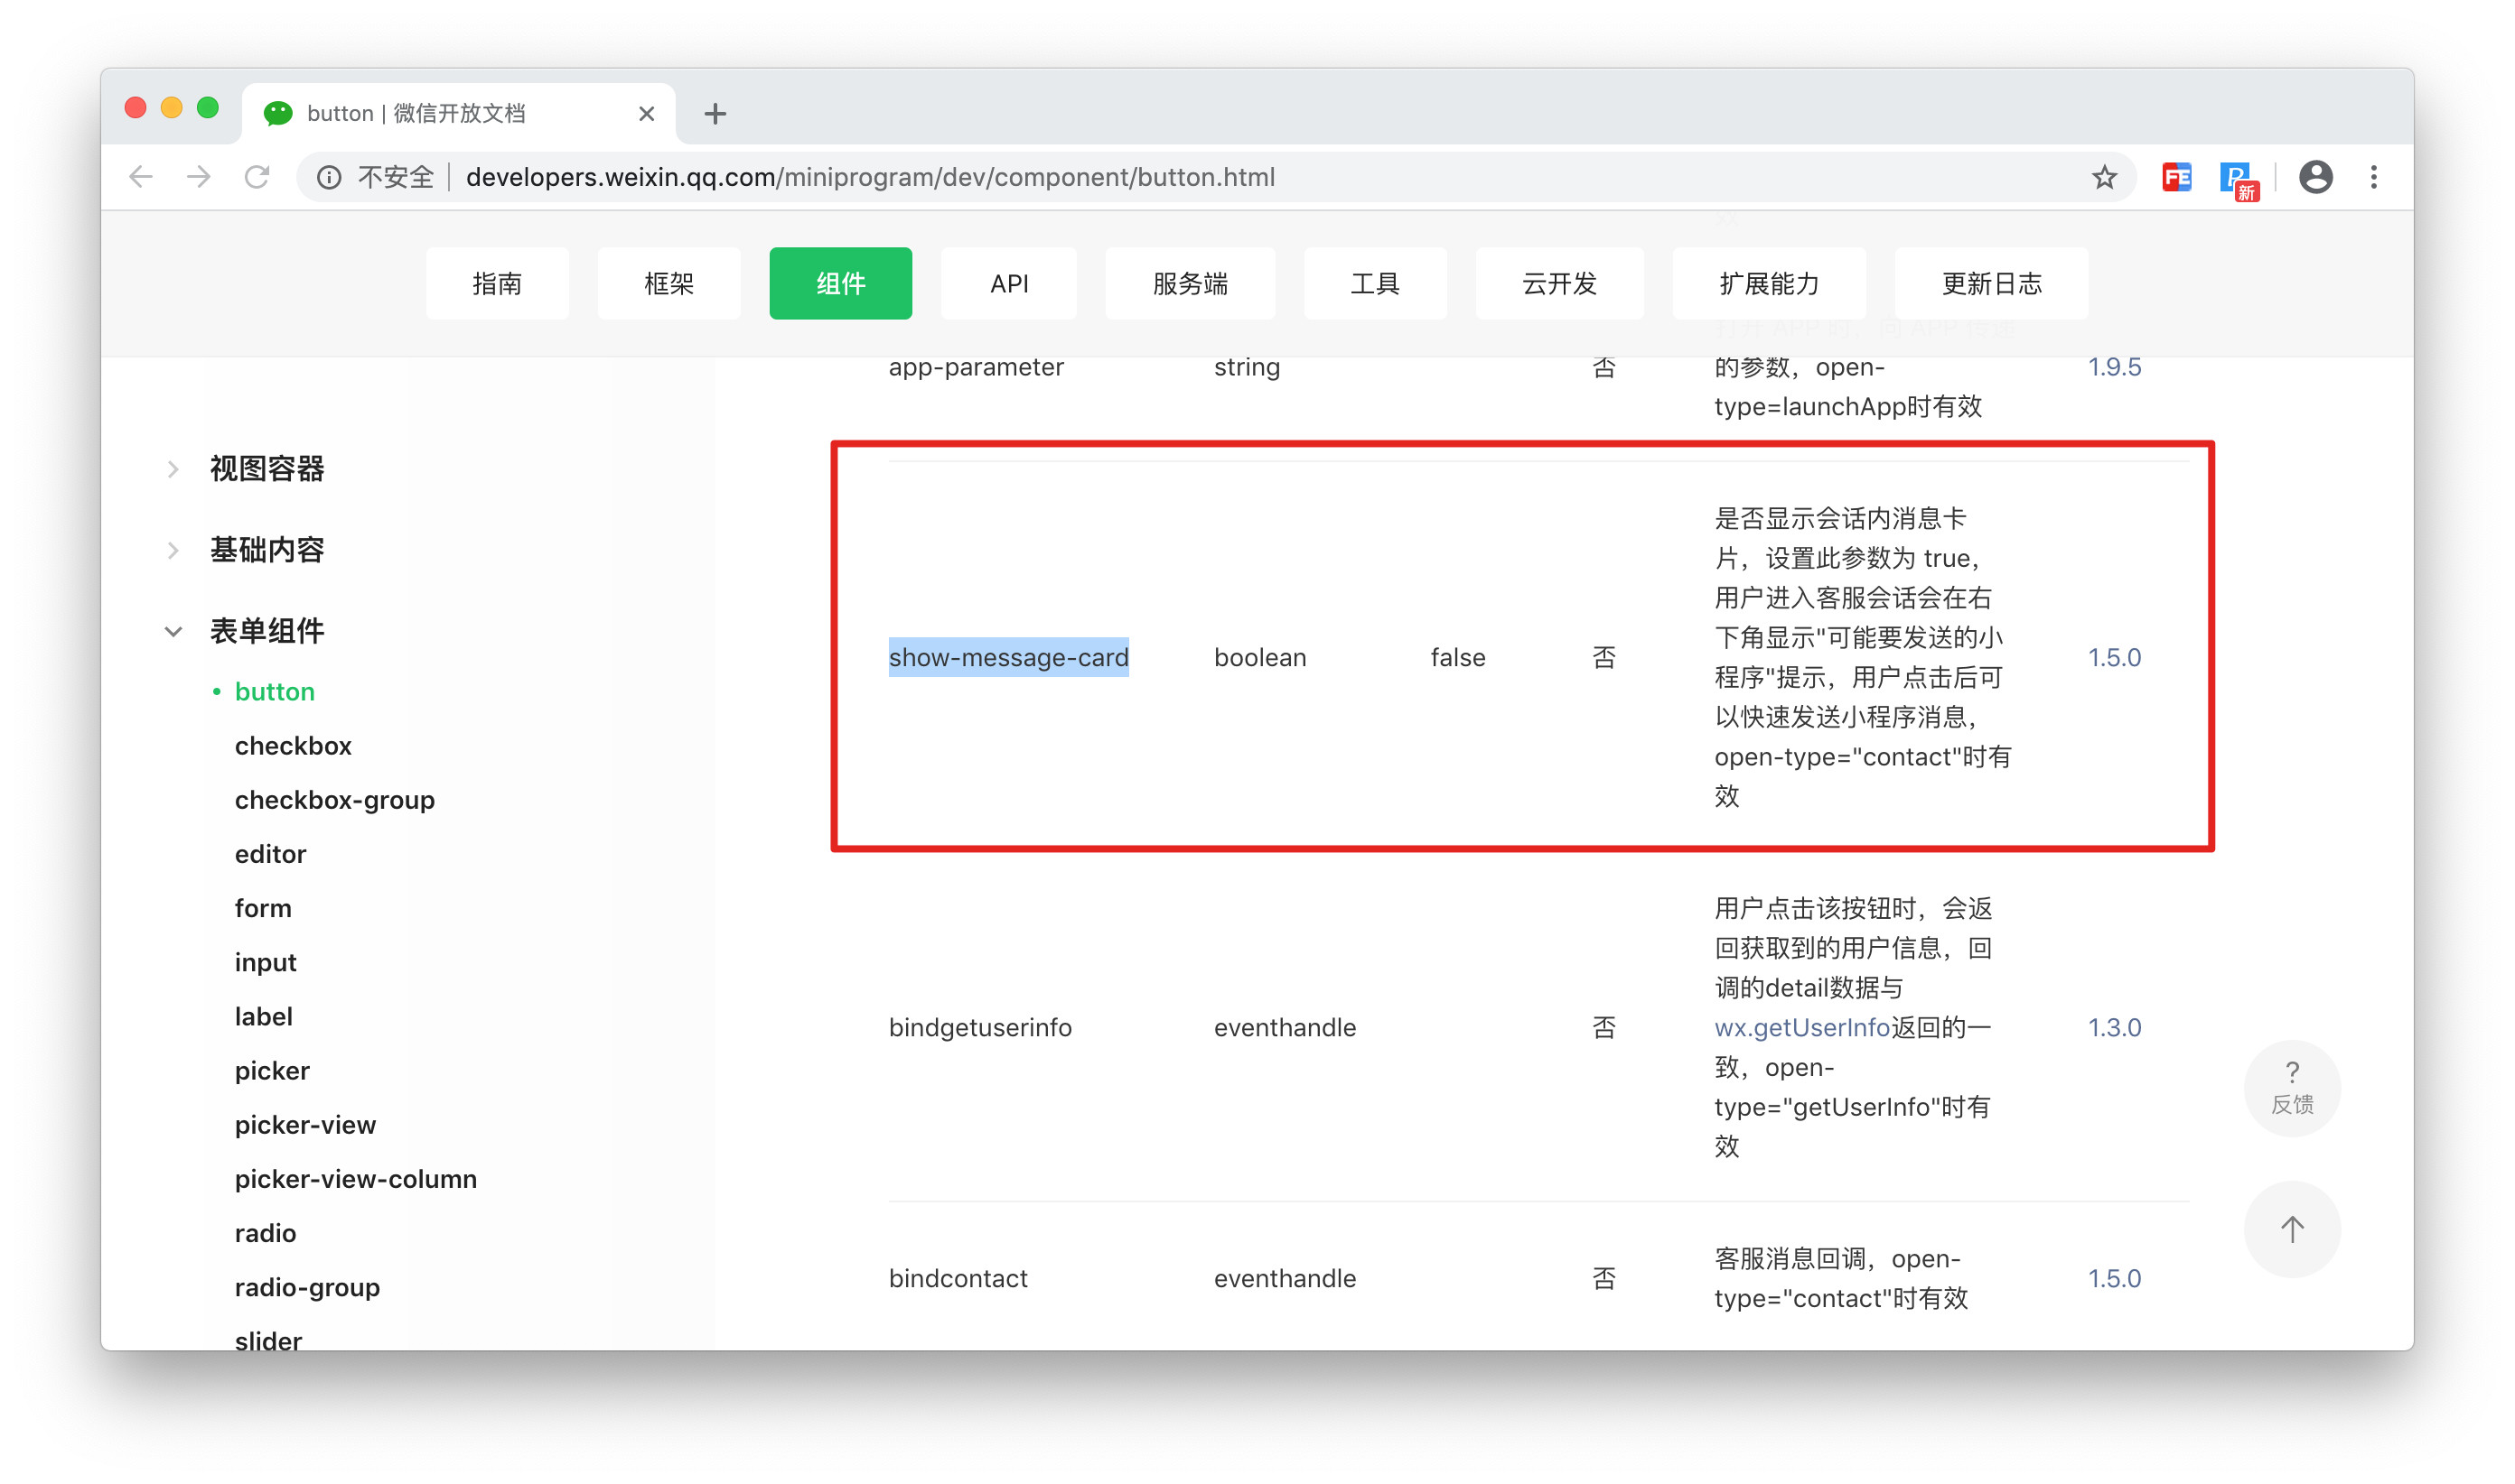
Task: Click the scroll-to-top arrow button
Action: [2291, 1228]
